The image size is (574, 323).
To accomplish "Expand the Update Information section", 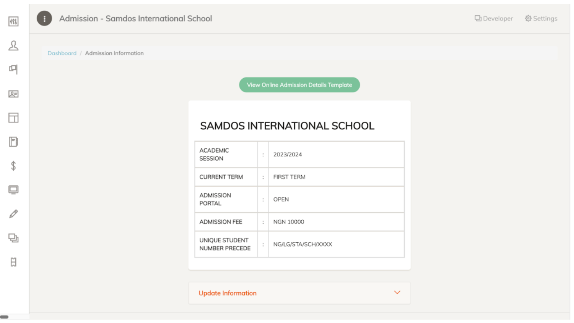I will [x=228, y=293].
